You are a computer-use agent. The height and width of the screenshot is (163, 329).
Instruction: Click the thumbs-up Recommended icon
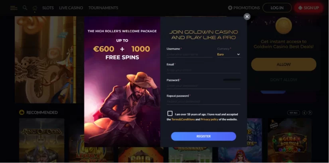22,112
